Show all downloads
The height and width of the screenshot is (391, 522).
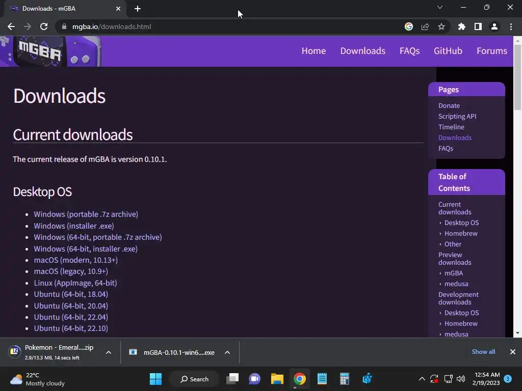coord(483,352)
